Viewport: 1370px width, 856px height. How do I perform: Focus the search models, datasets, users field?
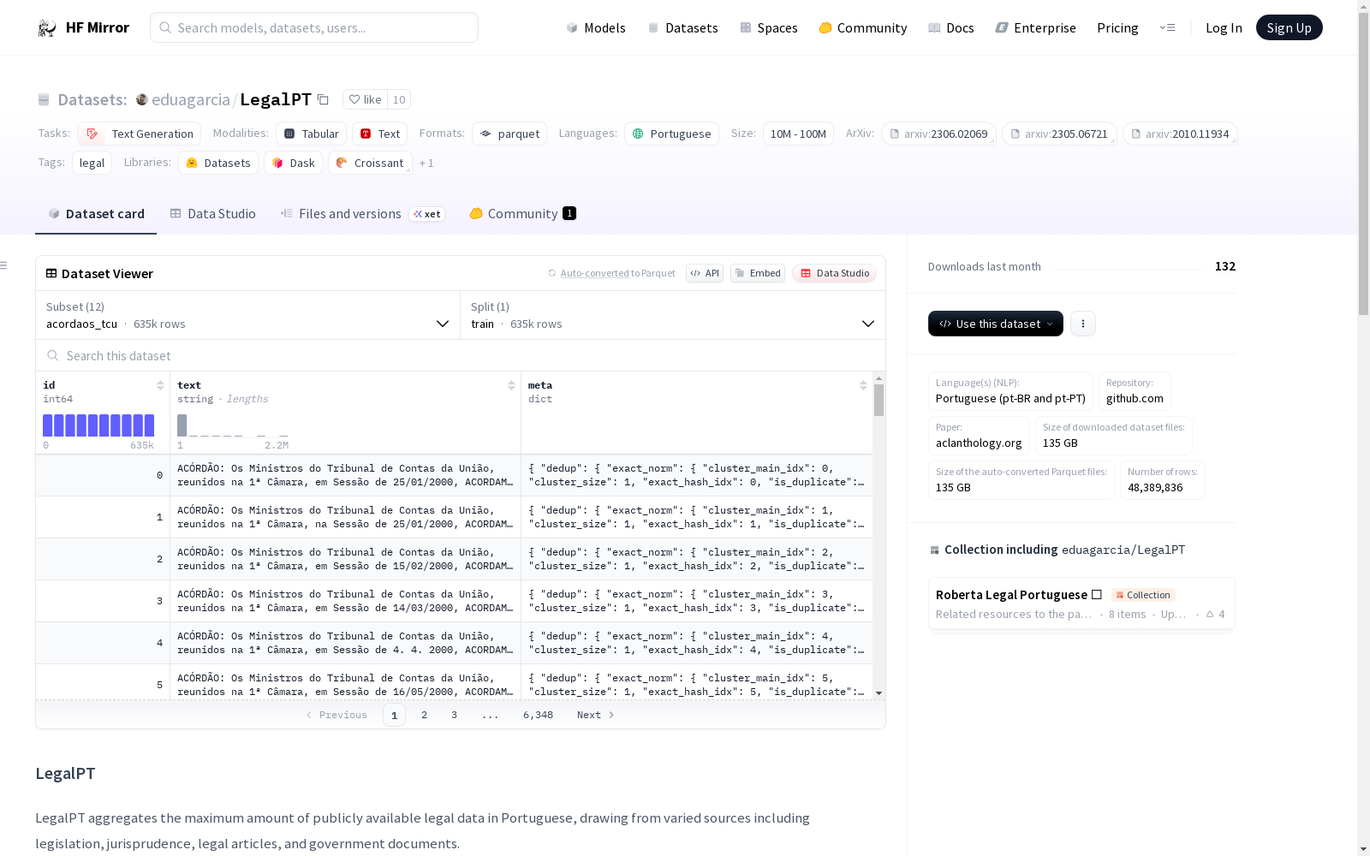click(x=314, y=27)
